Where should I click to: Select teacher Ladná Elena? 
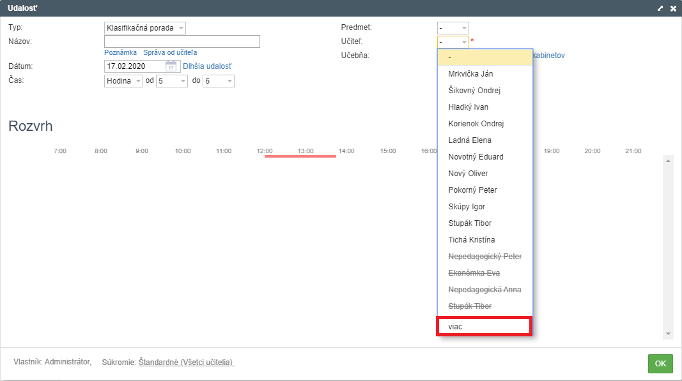click(485, 140)
